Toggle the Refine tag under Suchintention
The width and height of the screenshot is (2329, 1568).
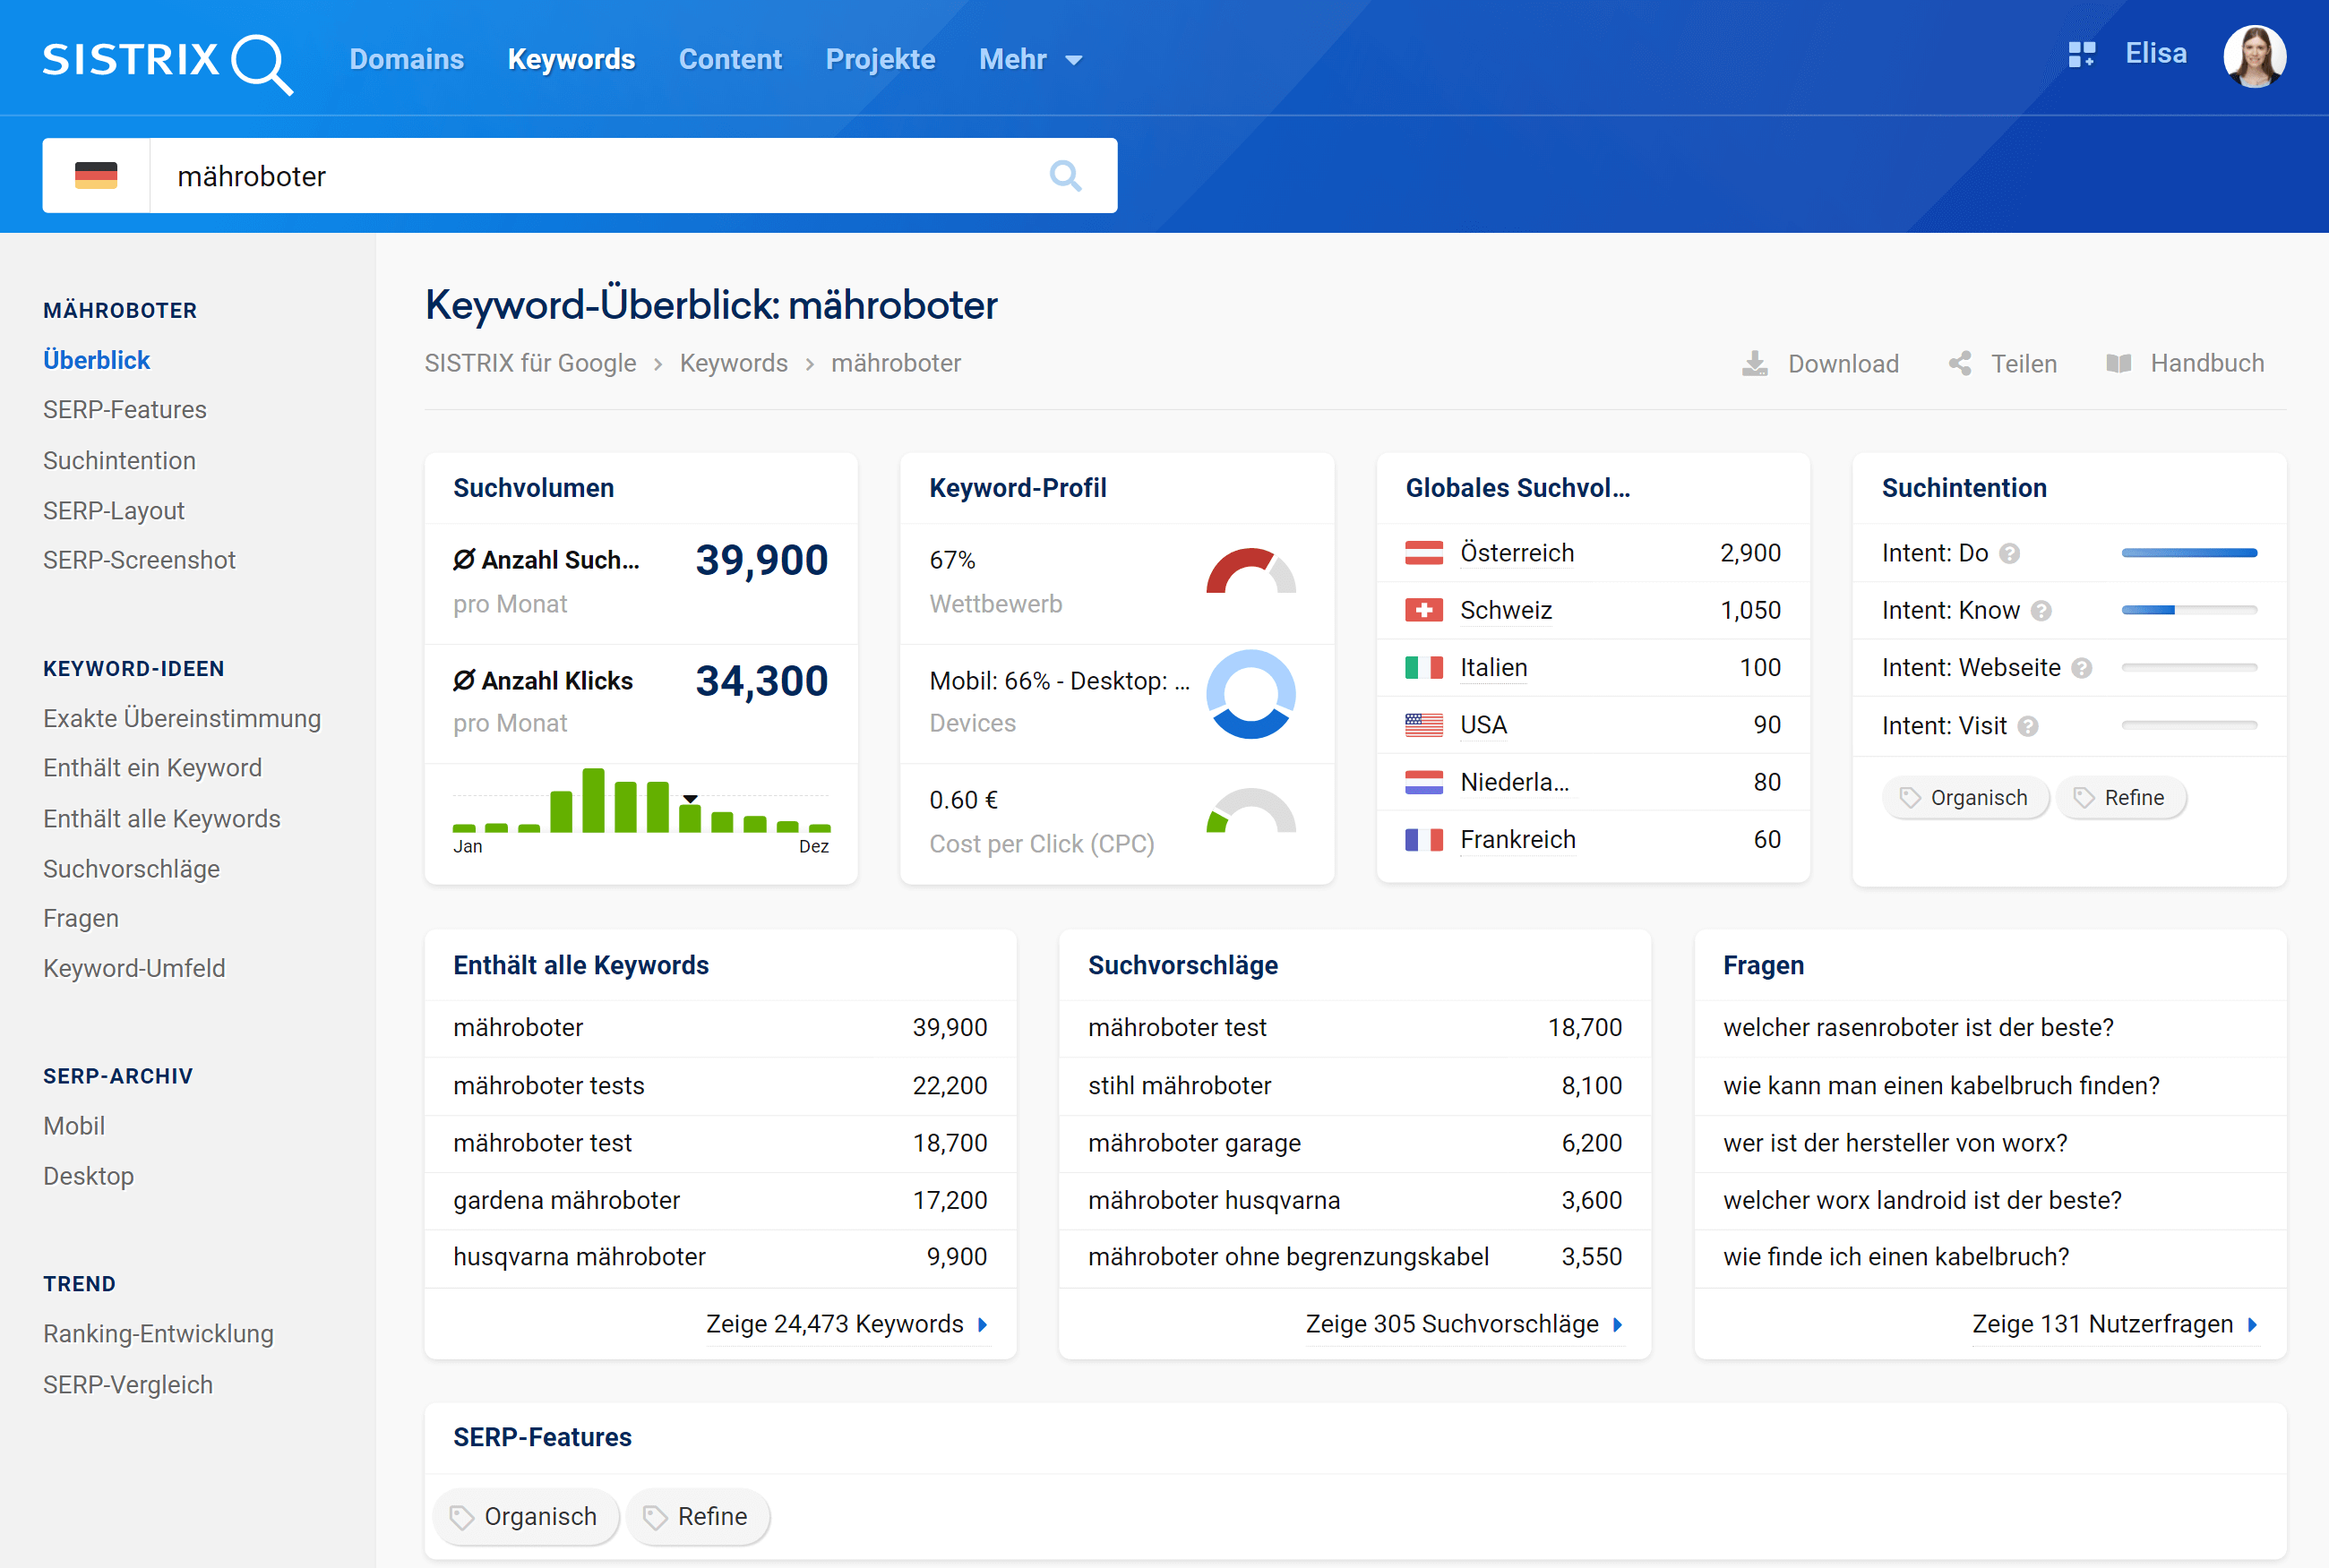pyautogui.click(x=2120, y=798)
